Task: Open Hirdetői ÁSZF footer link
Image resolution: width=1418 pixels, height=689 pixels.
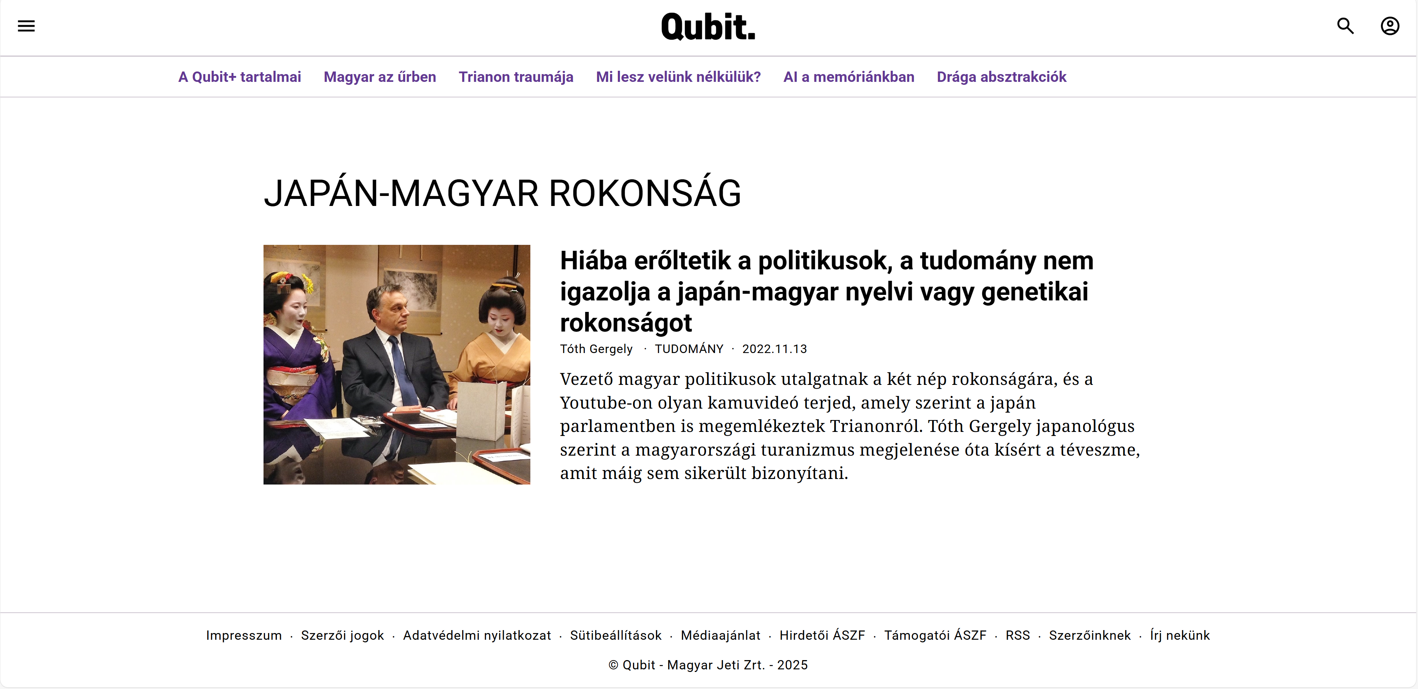Action: coord(822,635)
